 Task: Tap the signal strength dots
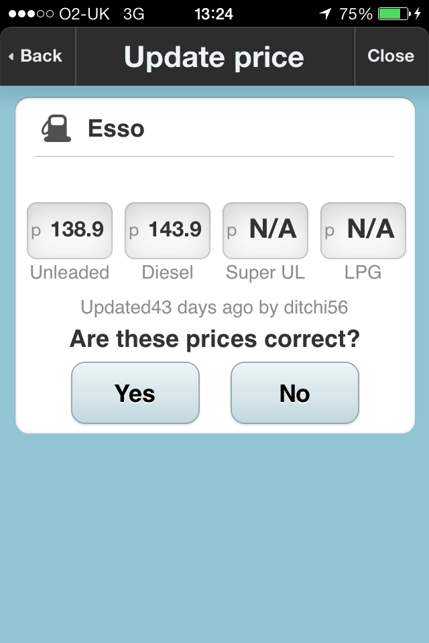(x=31, y=13)
